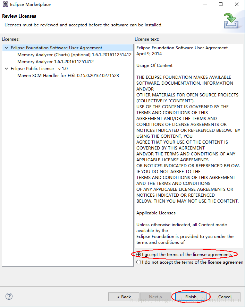This screenshot has width=245, height=307.
Task: Maximize the Eclipse Marketplace window
Action: tap(221, 4)
